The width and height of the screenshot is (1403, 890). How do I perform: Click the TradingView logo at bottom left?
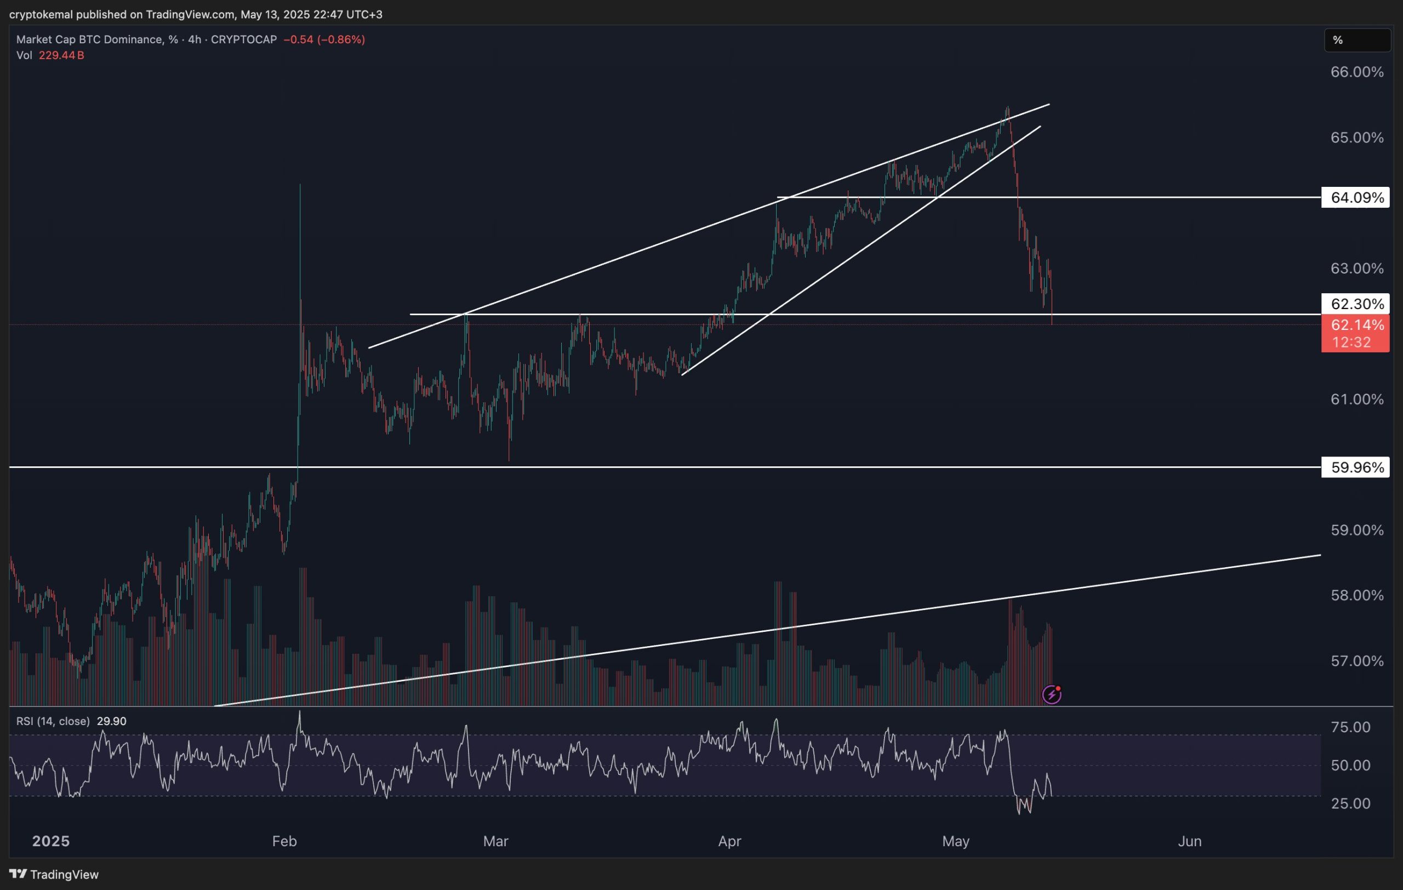coord(54,874)
